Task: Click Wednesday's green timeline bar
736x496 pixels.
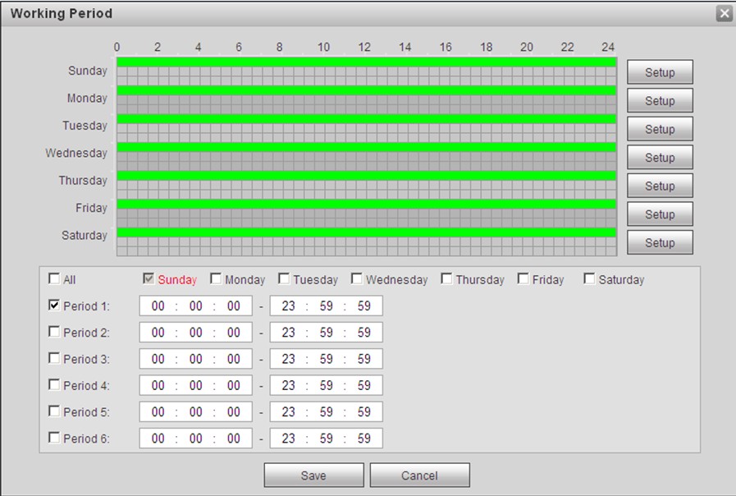Action: pyautogui.click(x=367, y=147)
